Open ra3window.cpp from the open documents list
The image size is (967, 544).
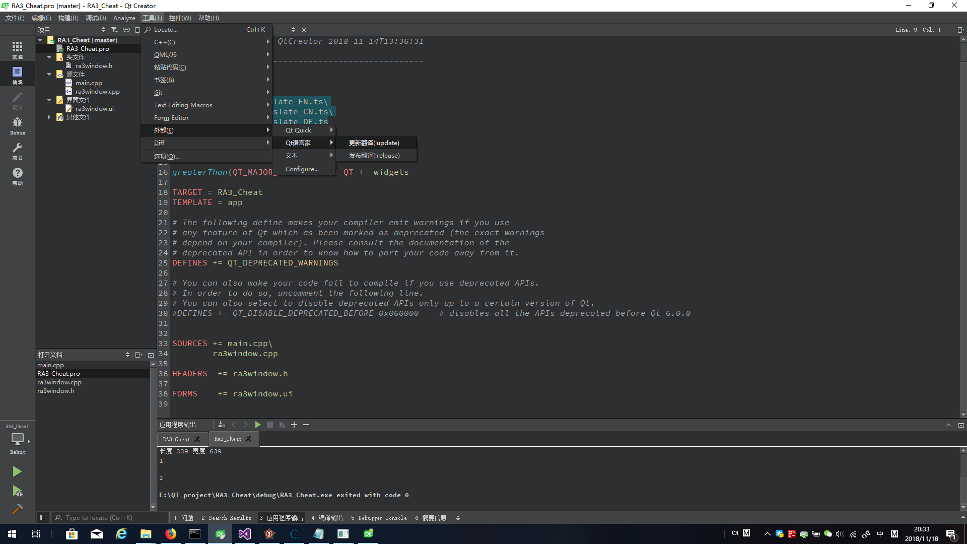pyautogui.click(x=59, y=382)
